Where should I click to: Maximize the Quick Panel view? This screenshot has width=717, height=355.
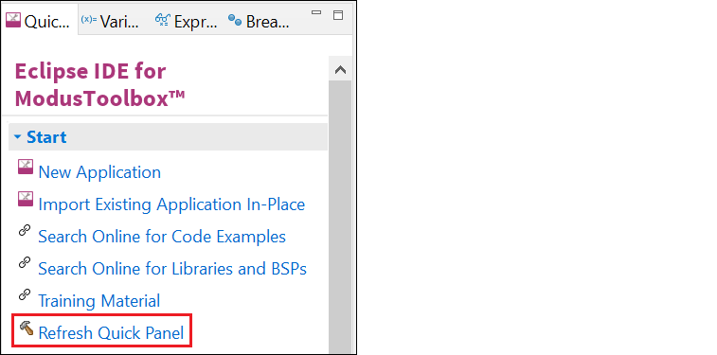click(x=338, y=15)
